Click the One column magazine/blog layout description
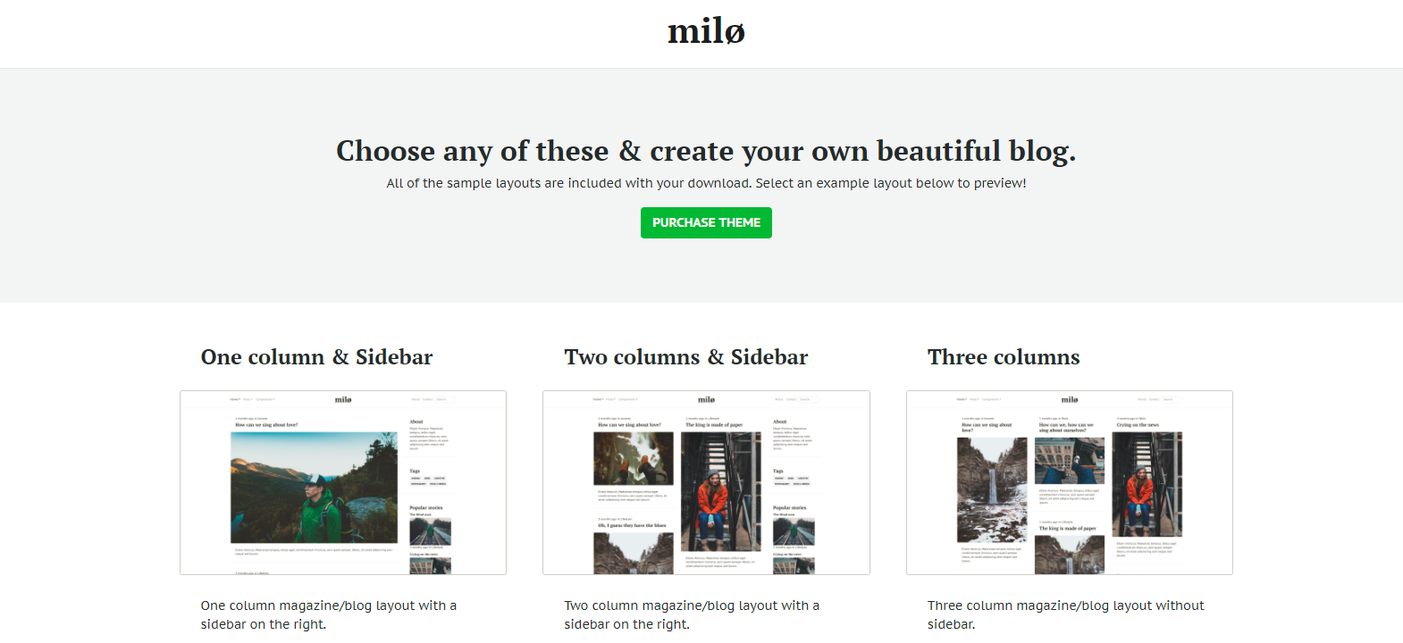Screen dimensions: 1403x643 click(x=329, y=614)
